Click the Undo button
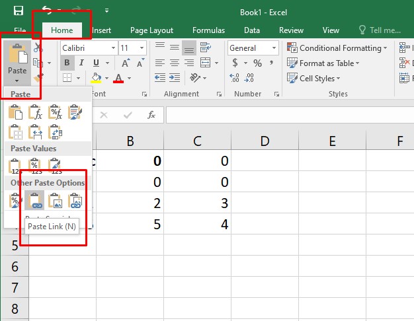Viewport: 414px width, 321px height. 46,11
